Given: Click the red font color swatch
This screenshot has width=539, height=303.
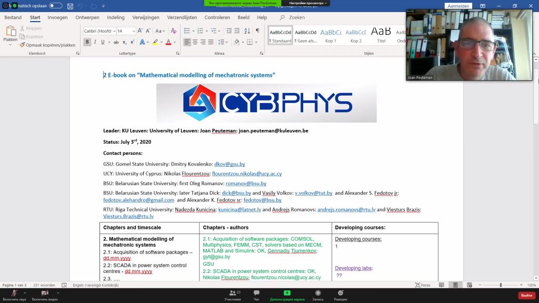Looking at the screenshot, I should tap(168, 42).
